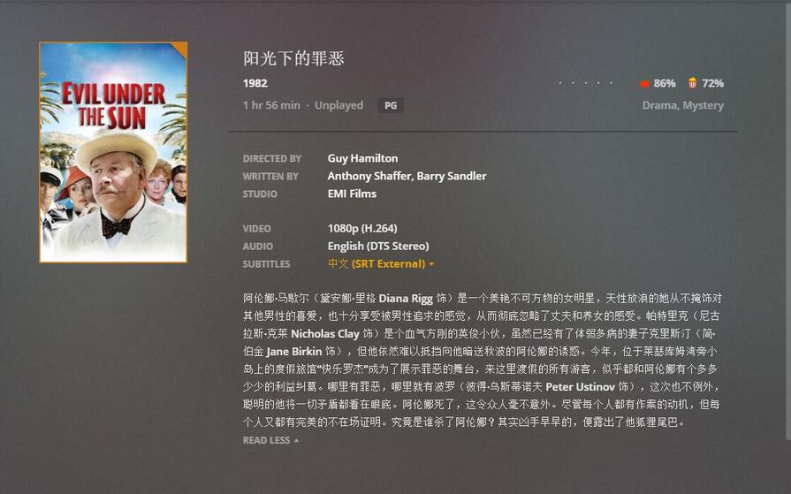Collapse summary with the READ LESS arrow

coord(296,440)
